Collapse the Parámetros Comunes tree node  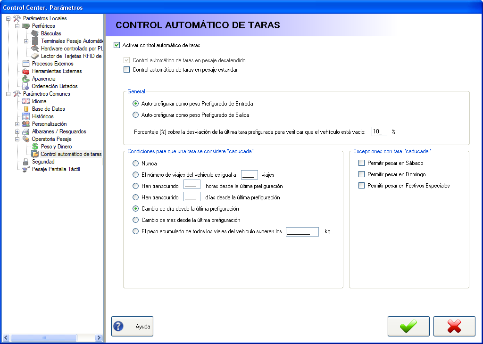pyautogui.click(x=8, y=94)
